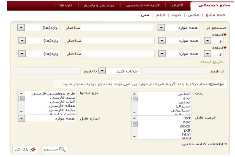235x157 pixels.
Task: Open the اندازه فایل dropdown
Action: click(22, 119)
